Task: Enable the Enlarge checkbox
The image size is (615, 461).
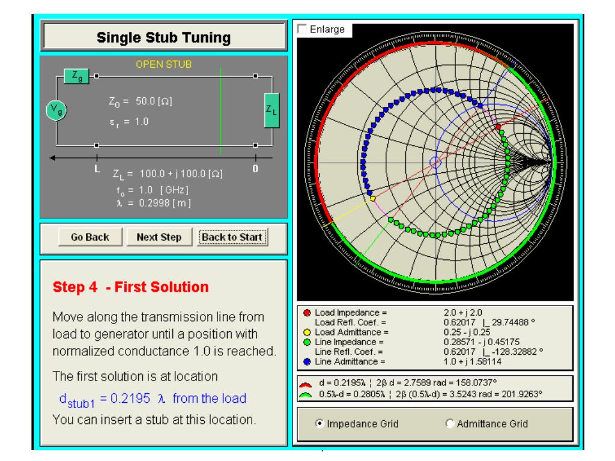Action: [302, 29]
